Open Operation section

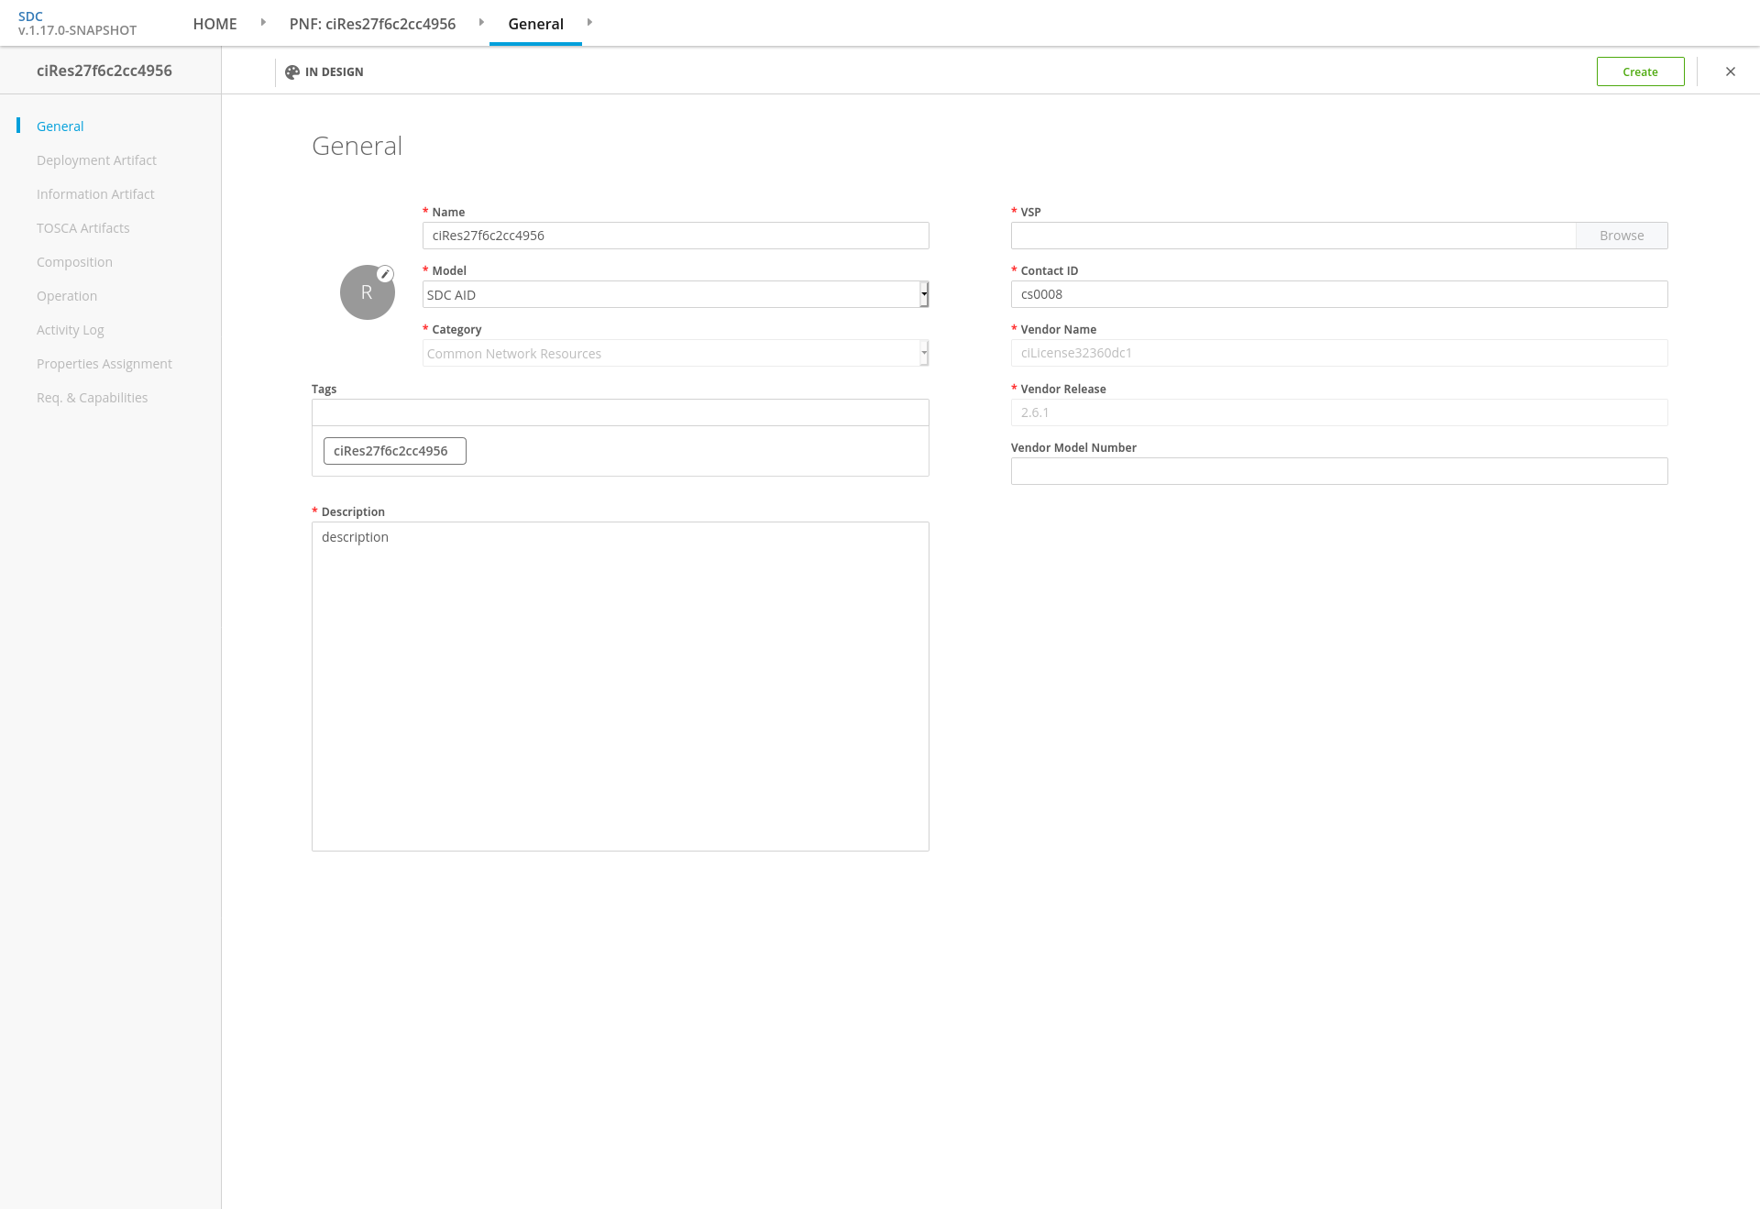(x=67, y=296)
